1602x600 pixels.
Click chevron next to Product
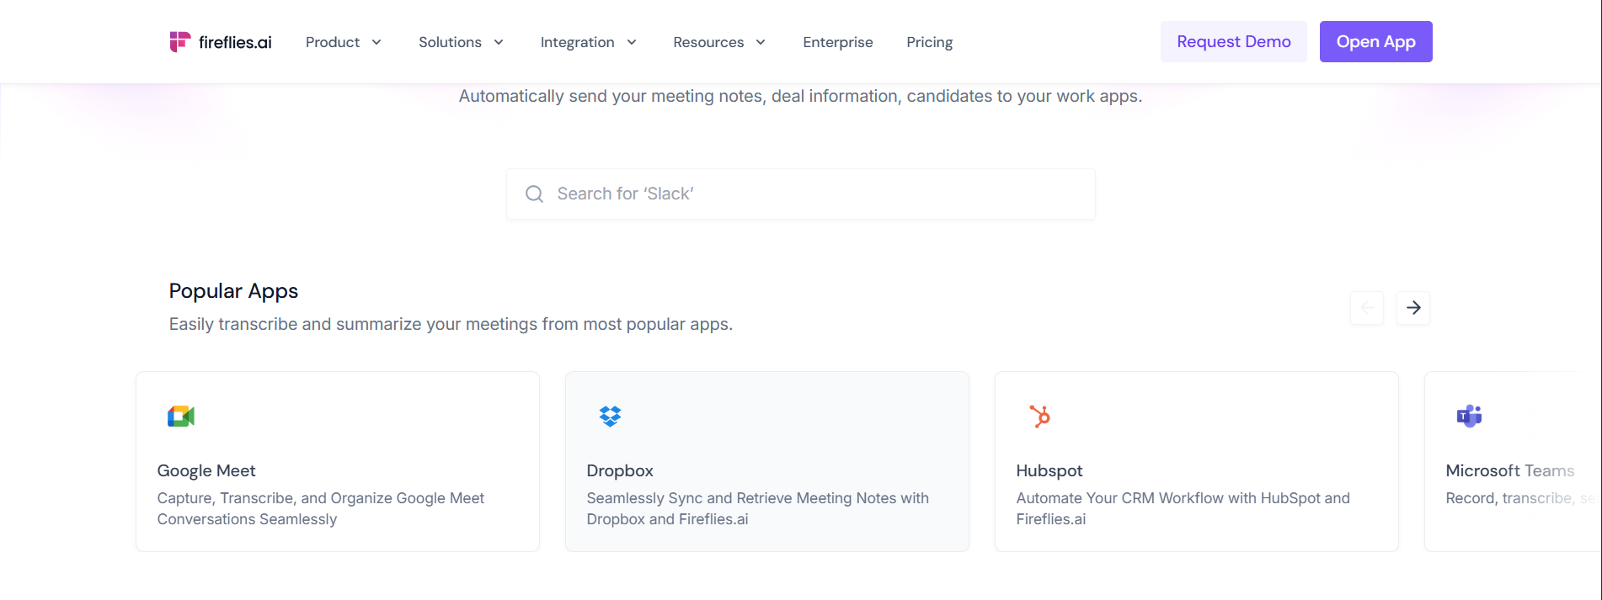376,42
